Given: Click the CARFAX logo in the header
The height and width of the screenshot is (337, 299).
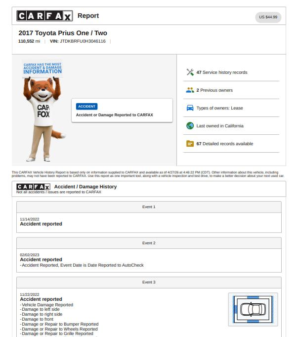Looking at the screenshot, I should point(44,16).
